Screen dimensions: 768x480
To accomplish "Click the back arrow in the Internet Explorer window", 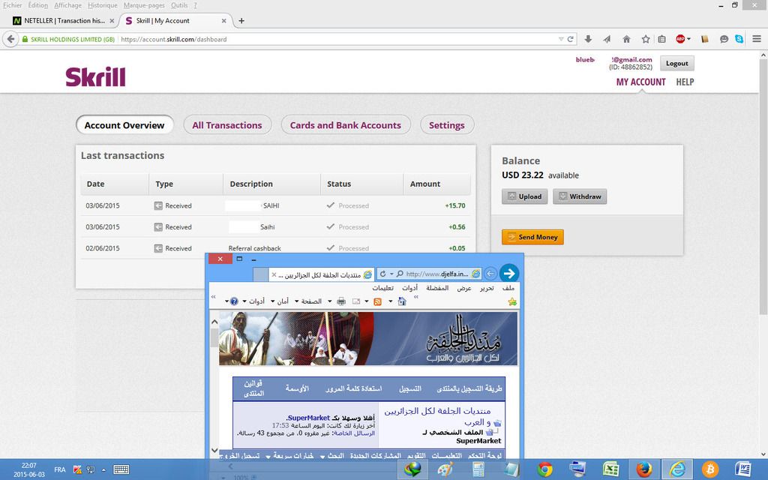I will click(x=490, y=274).
